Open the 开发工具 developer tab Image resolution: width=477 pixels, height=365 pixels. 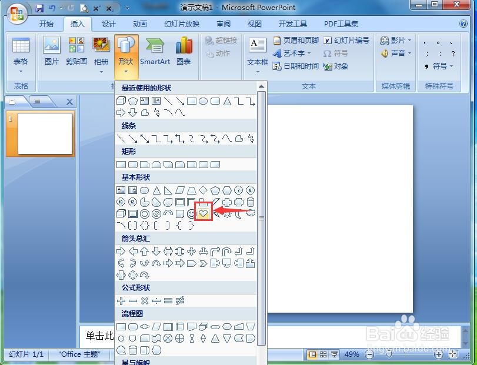[293, 24]
